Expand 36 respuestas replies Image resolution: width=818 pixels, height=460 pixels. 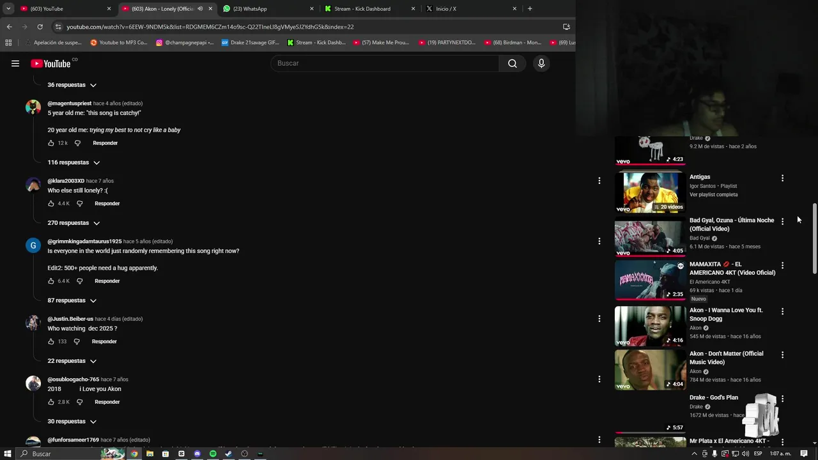72,85
